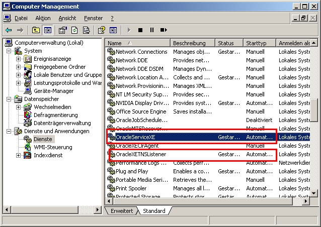Expand the Wechselmedien node
Screen dimensions: 321x227
pos(18,107)
